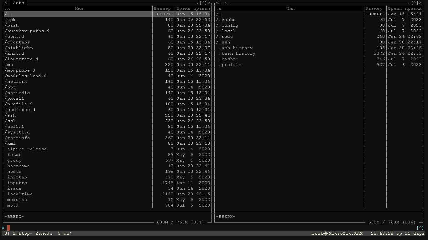
Task: Select /terminfo directory
Action: pos(107,138)
